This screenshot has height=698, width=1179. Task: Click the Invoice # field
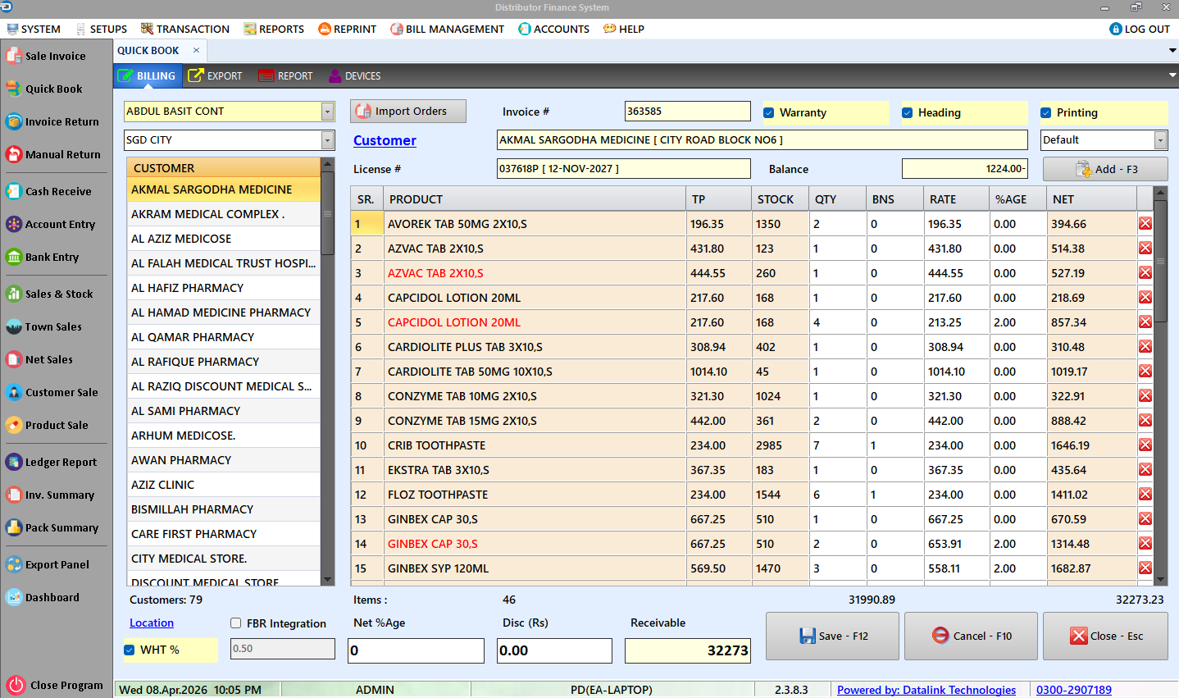(x=688, y=112)
